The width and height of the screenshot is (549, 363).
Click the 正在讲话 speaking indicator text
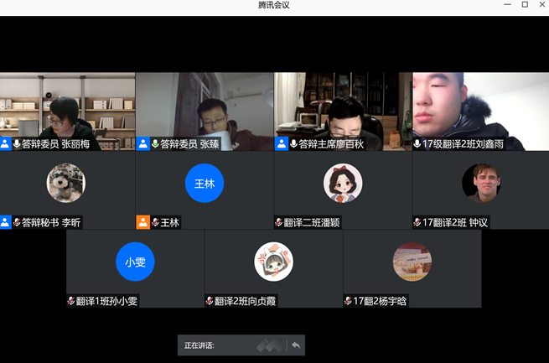point(199,345)
